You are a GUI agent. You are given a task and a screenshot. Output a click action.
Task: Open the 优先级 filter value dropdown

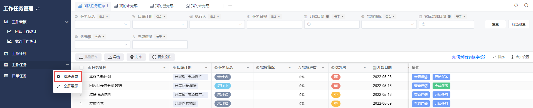click(103, 45)
